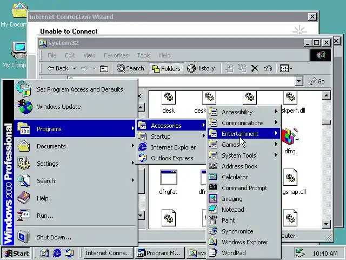
Task: Expand the Communications submenu
Action: pyautogui.click(x=244, y=123)
